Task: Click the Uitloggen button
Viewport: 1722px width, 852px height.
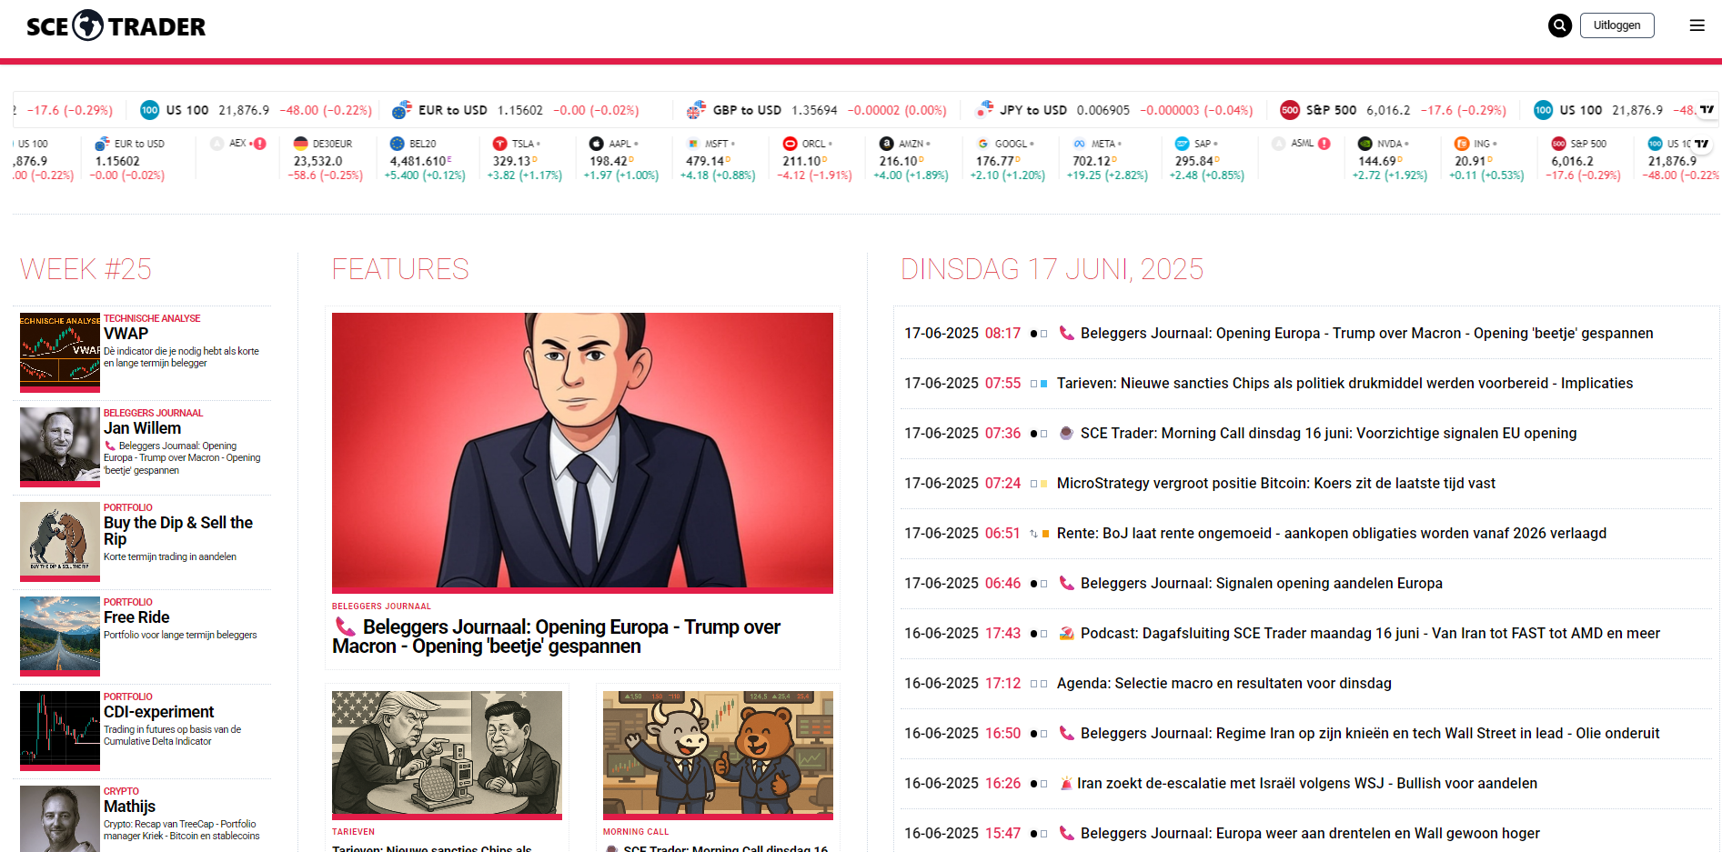Action: [x=1617, y=25]
